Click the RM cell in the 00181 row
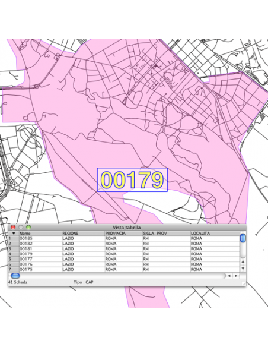The height and width of the screenshot is (347, 268). [x=167, y=249]
